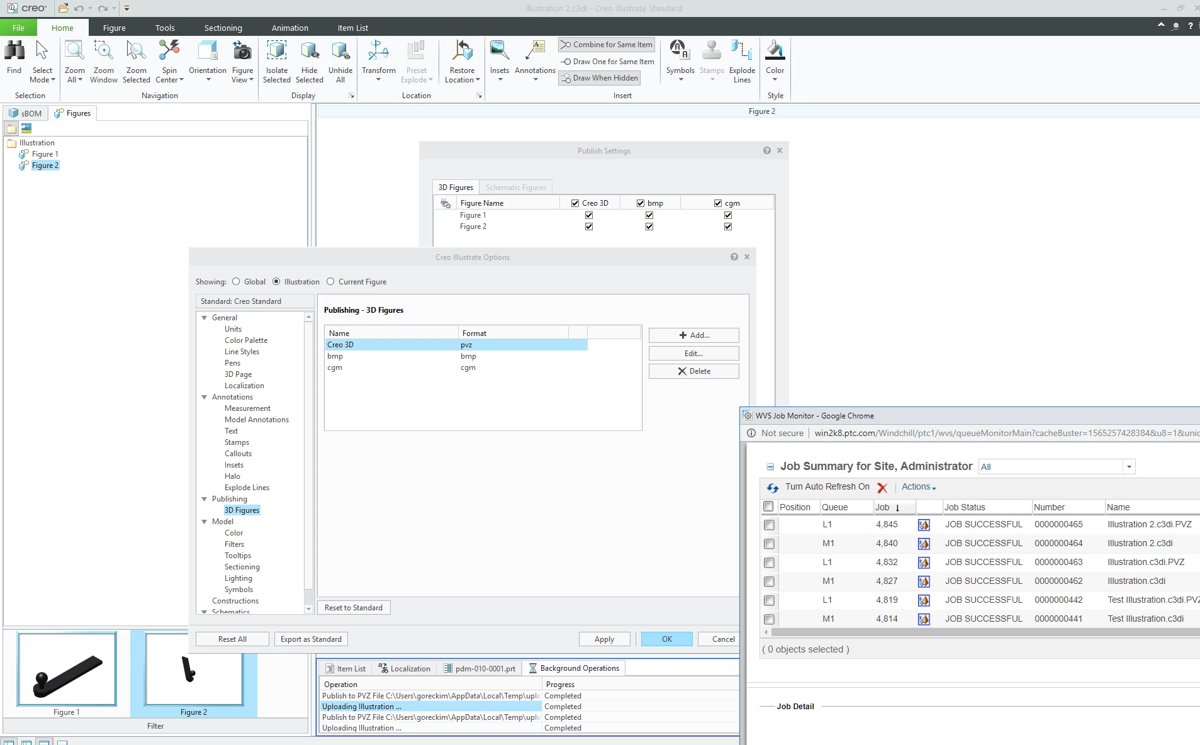Viewport: 1200px width, 745px height.
Task: Click OK in Creo Illustrate Options
Action: [x=666, y=639]
